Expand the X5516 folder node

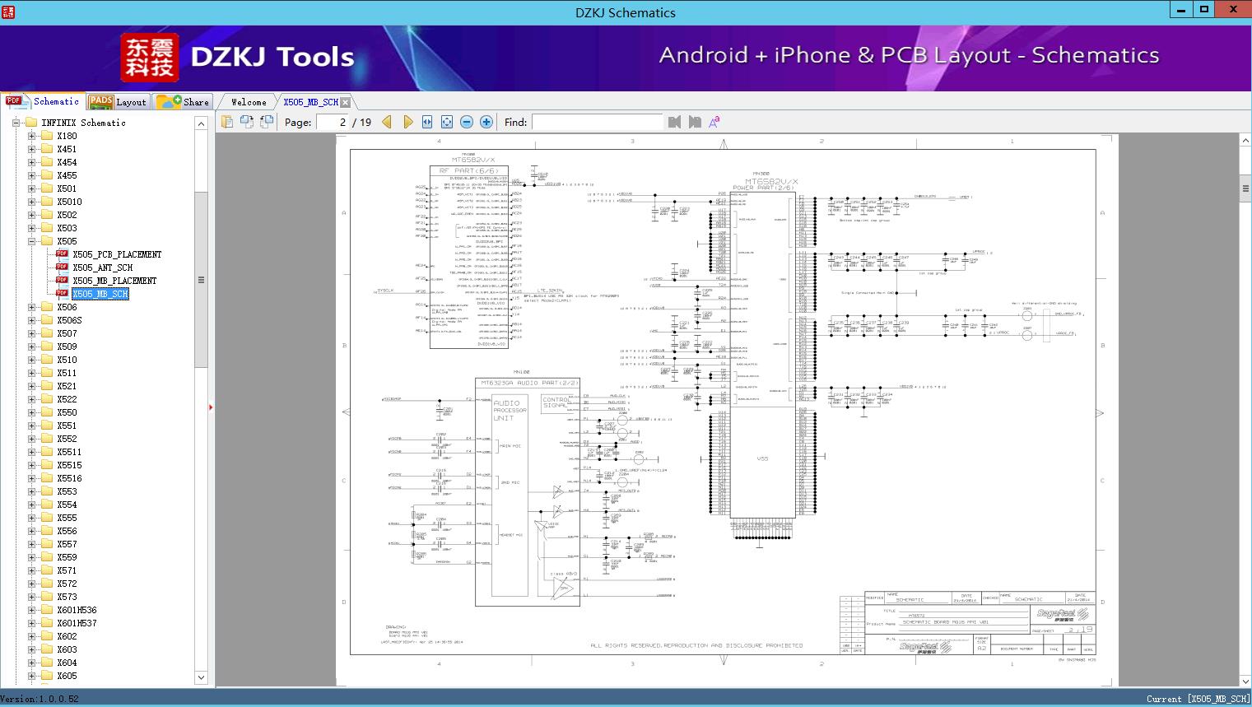tap(31, 478)
